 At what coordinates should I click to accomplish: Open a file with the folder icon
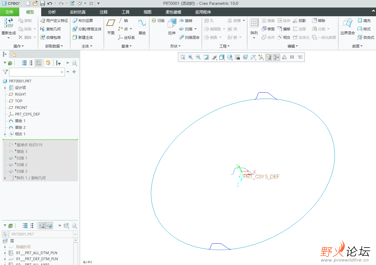(35, 3)
